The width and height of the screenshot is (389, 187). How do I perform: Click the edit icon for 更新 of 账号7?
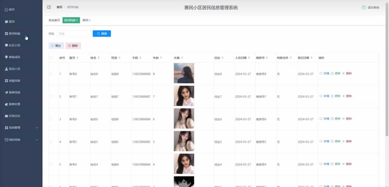click(332, 96)
